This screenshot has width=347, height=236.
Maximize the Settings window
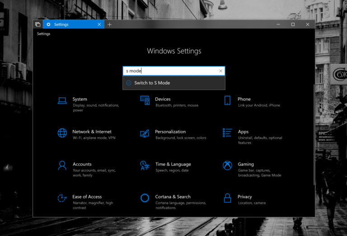tap(293, 24)
